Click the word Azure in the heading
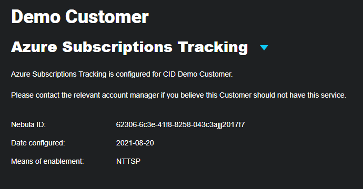Image resolution: width=363 pixels, height=189 pixels. pos(34,47)
